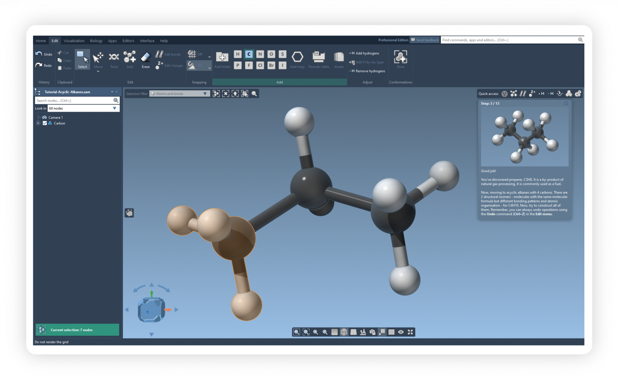Click the Add atoms tool

click(x=129, y=59)
